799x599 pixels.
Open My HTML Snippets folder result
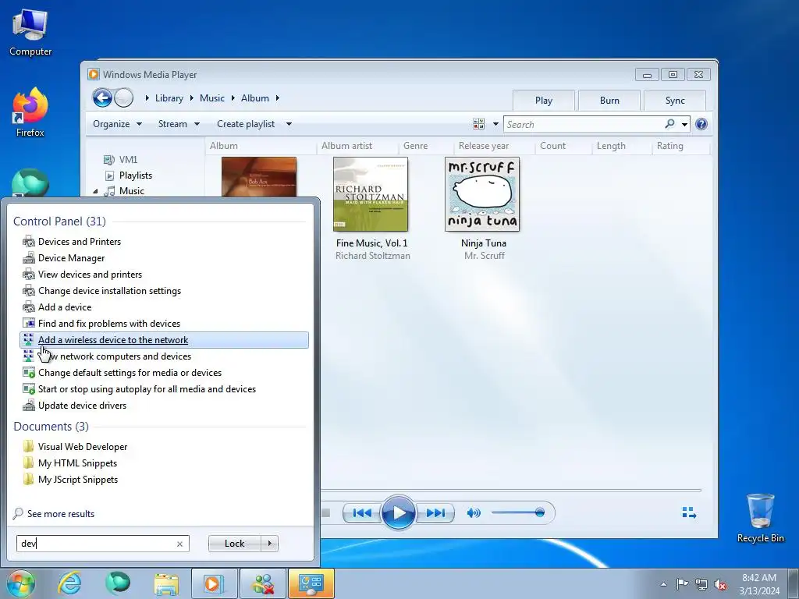pos(164,463)
